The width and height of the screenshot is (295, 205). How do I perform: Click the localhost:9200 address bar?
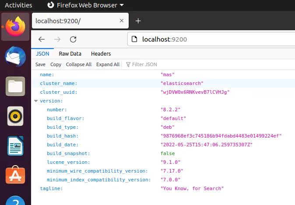click(211, 39)
